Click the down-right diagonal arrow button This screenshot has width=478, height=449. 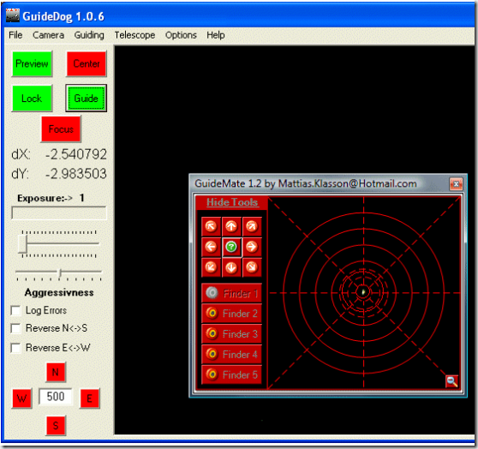click(x=252, y=267)
